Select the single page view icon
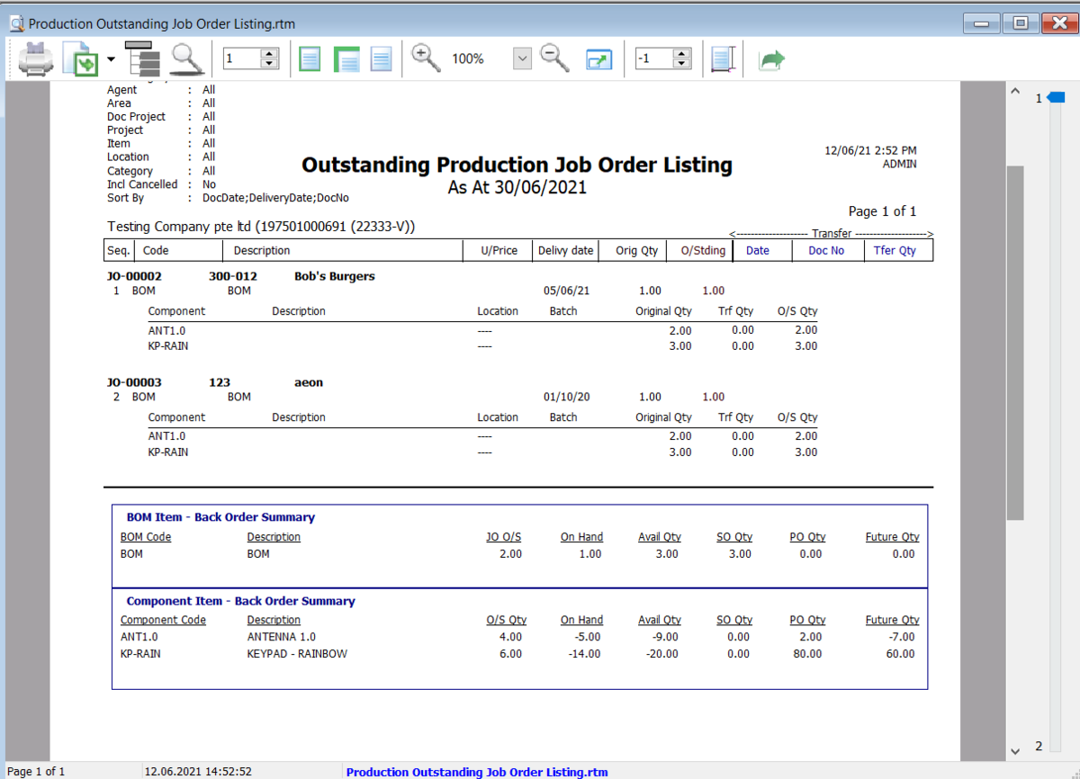This screenshot has width=1080, height=779. click(309, 58)
